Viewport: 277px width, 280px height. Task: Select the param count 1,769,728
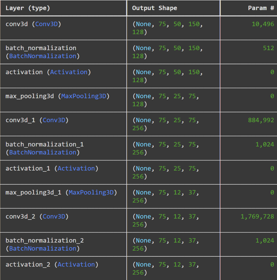(257, 217)
